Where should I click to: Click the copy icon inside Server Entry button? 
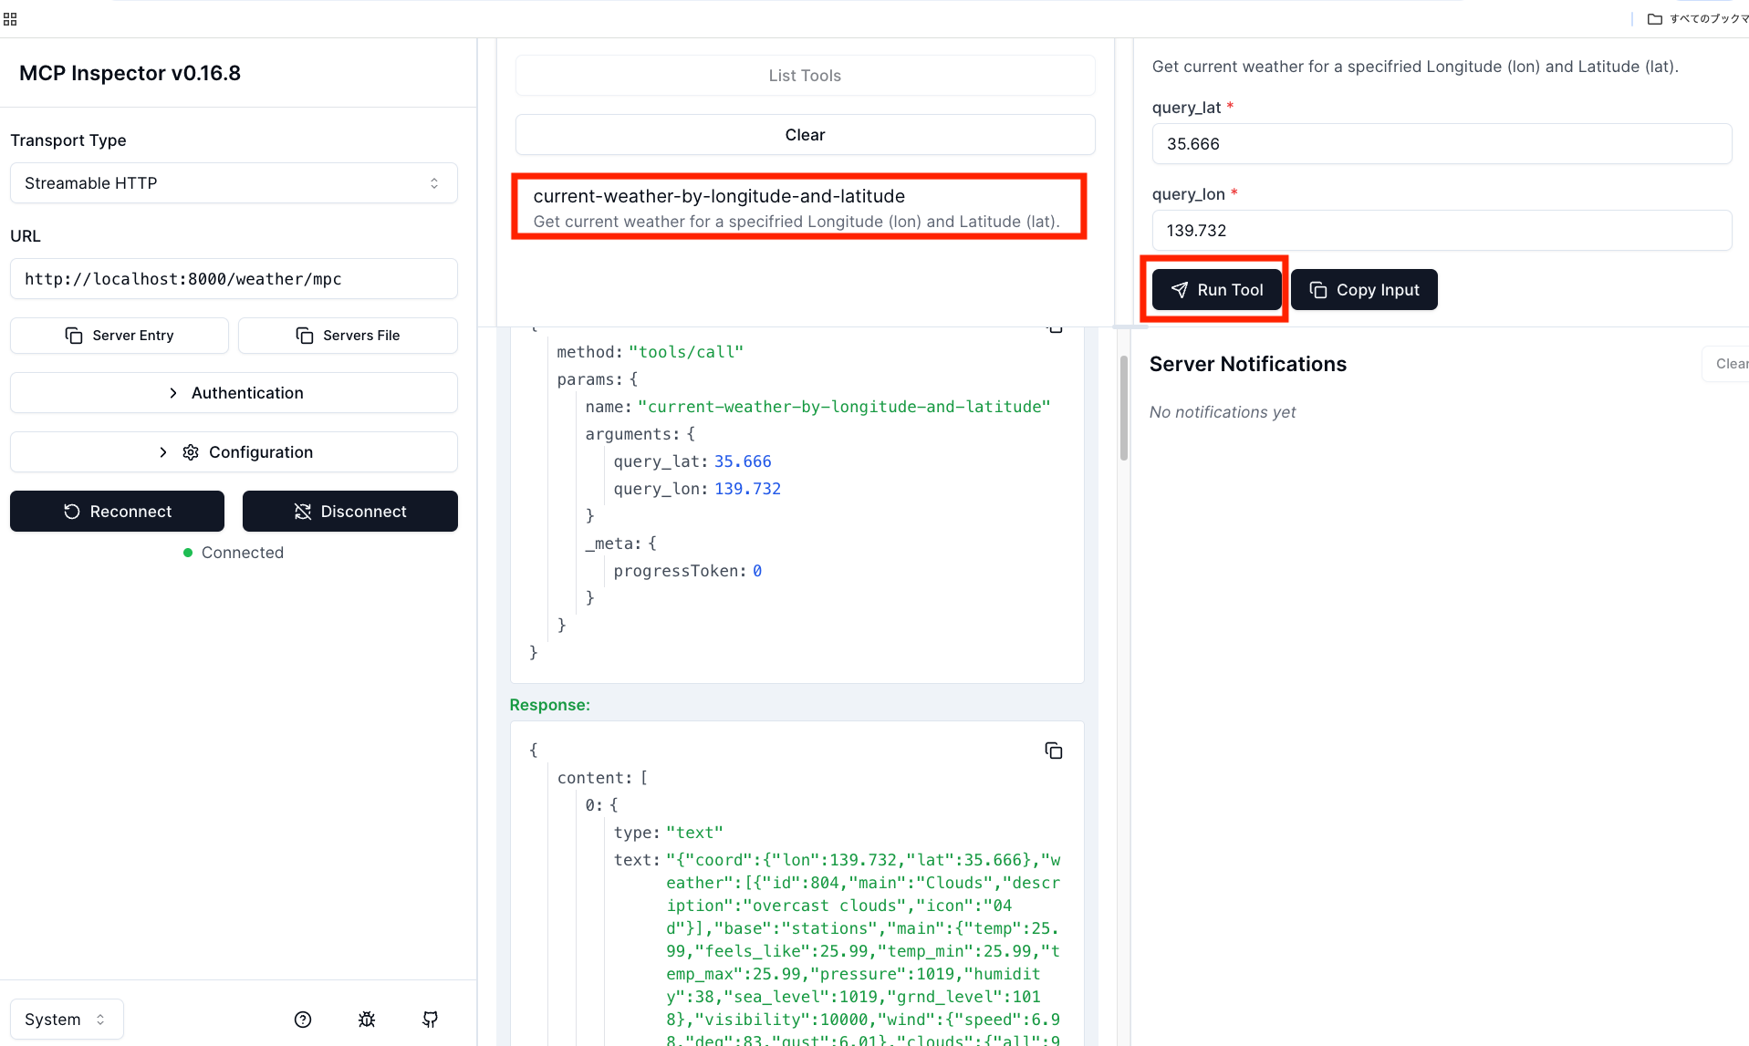click(x=75, y=335)
